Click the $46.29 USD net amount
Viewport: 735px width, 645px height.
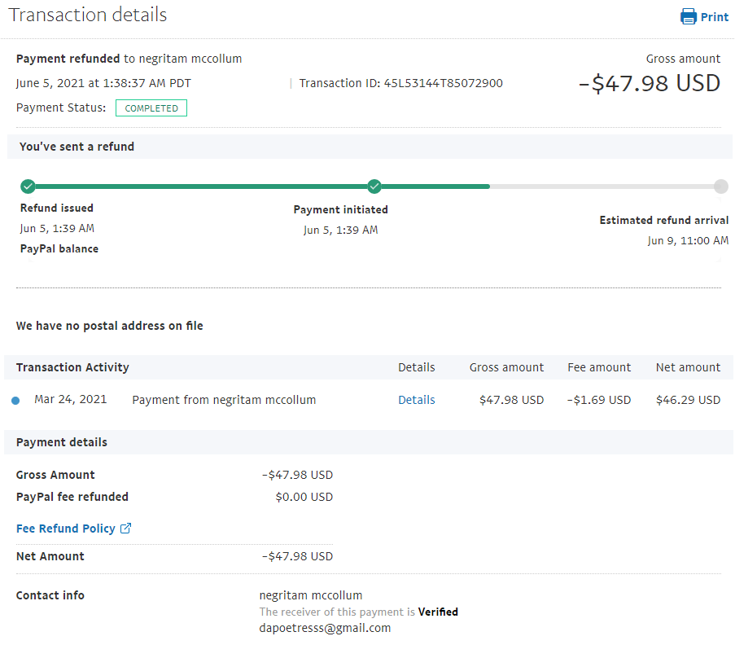coord(688,400)
